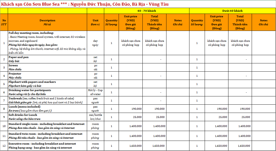Select the 'Standard twin room' description cell
276x151 pixels.
[x=47, y=136]
